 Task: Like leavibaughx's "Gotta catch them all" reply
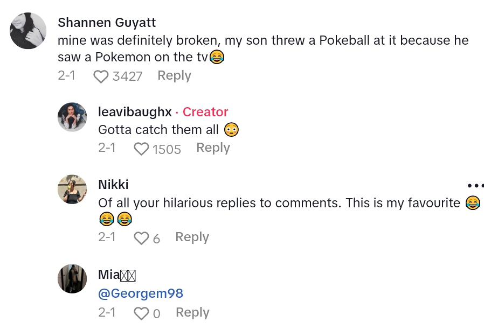pyautogui.click(x=141, y=149)
